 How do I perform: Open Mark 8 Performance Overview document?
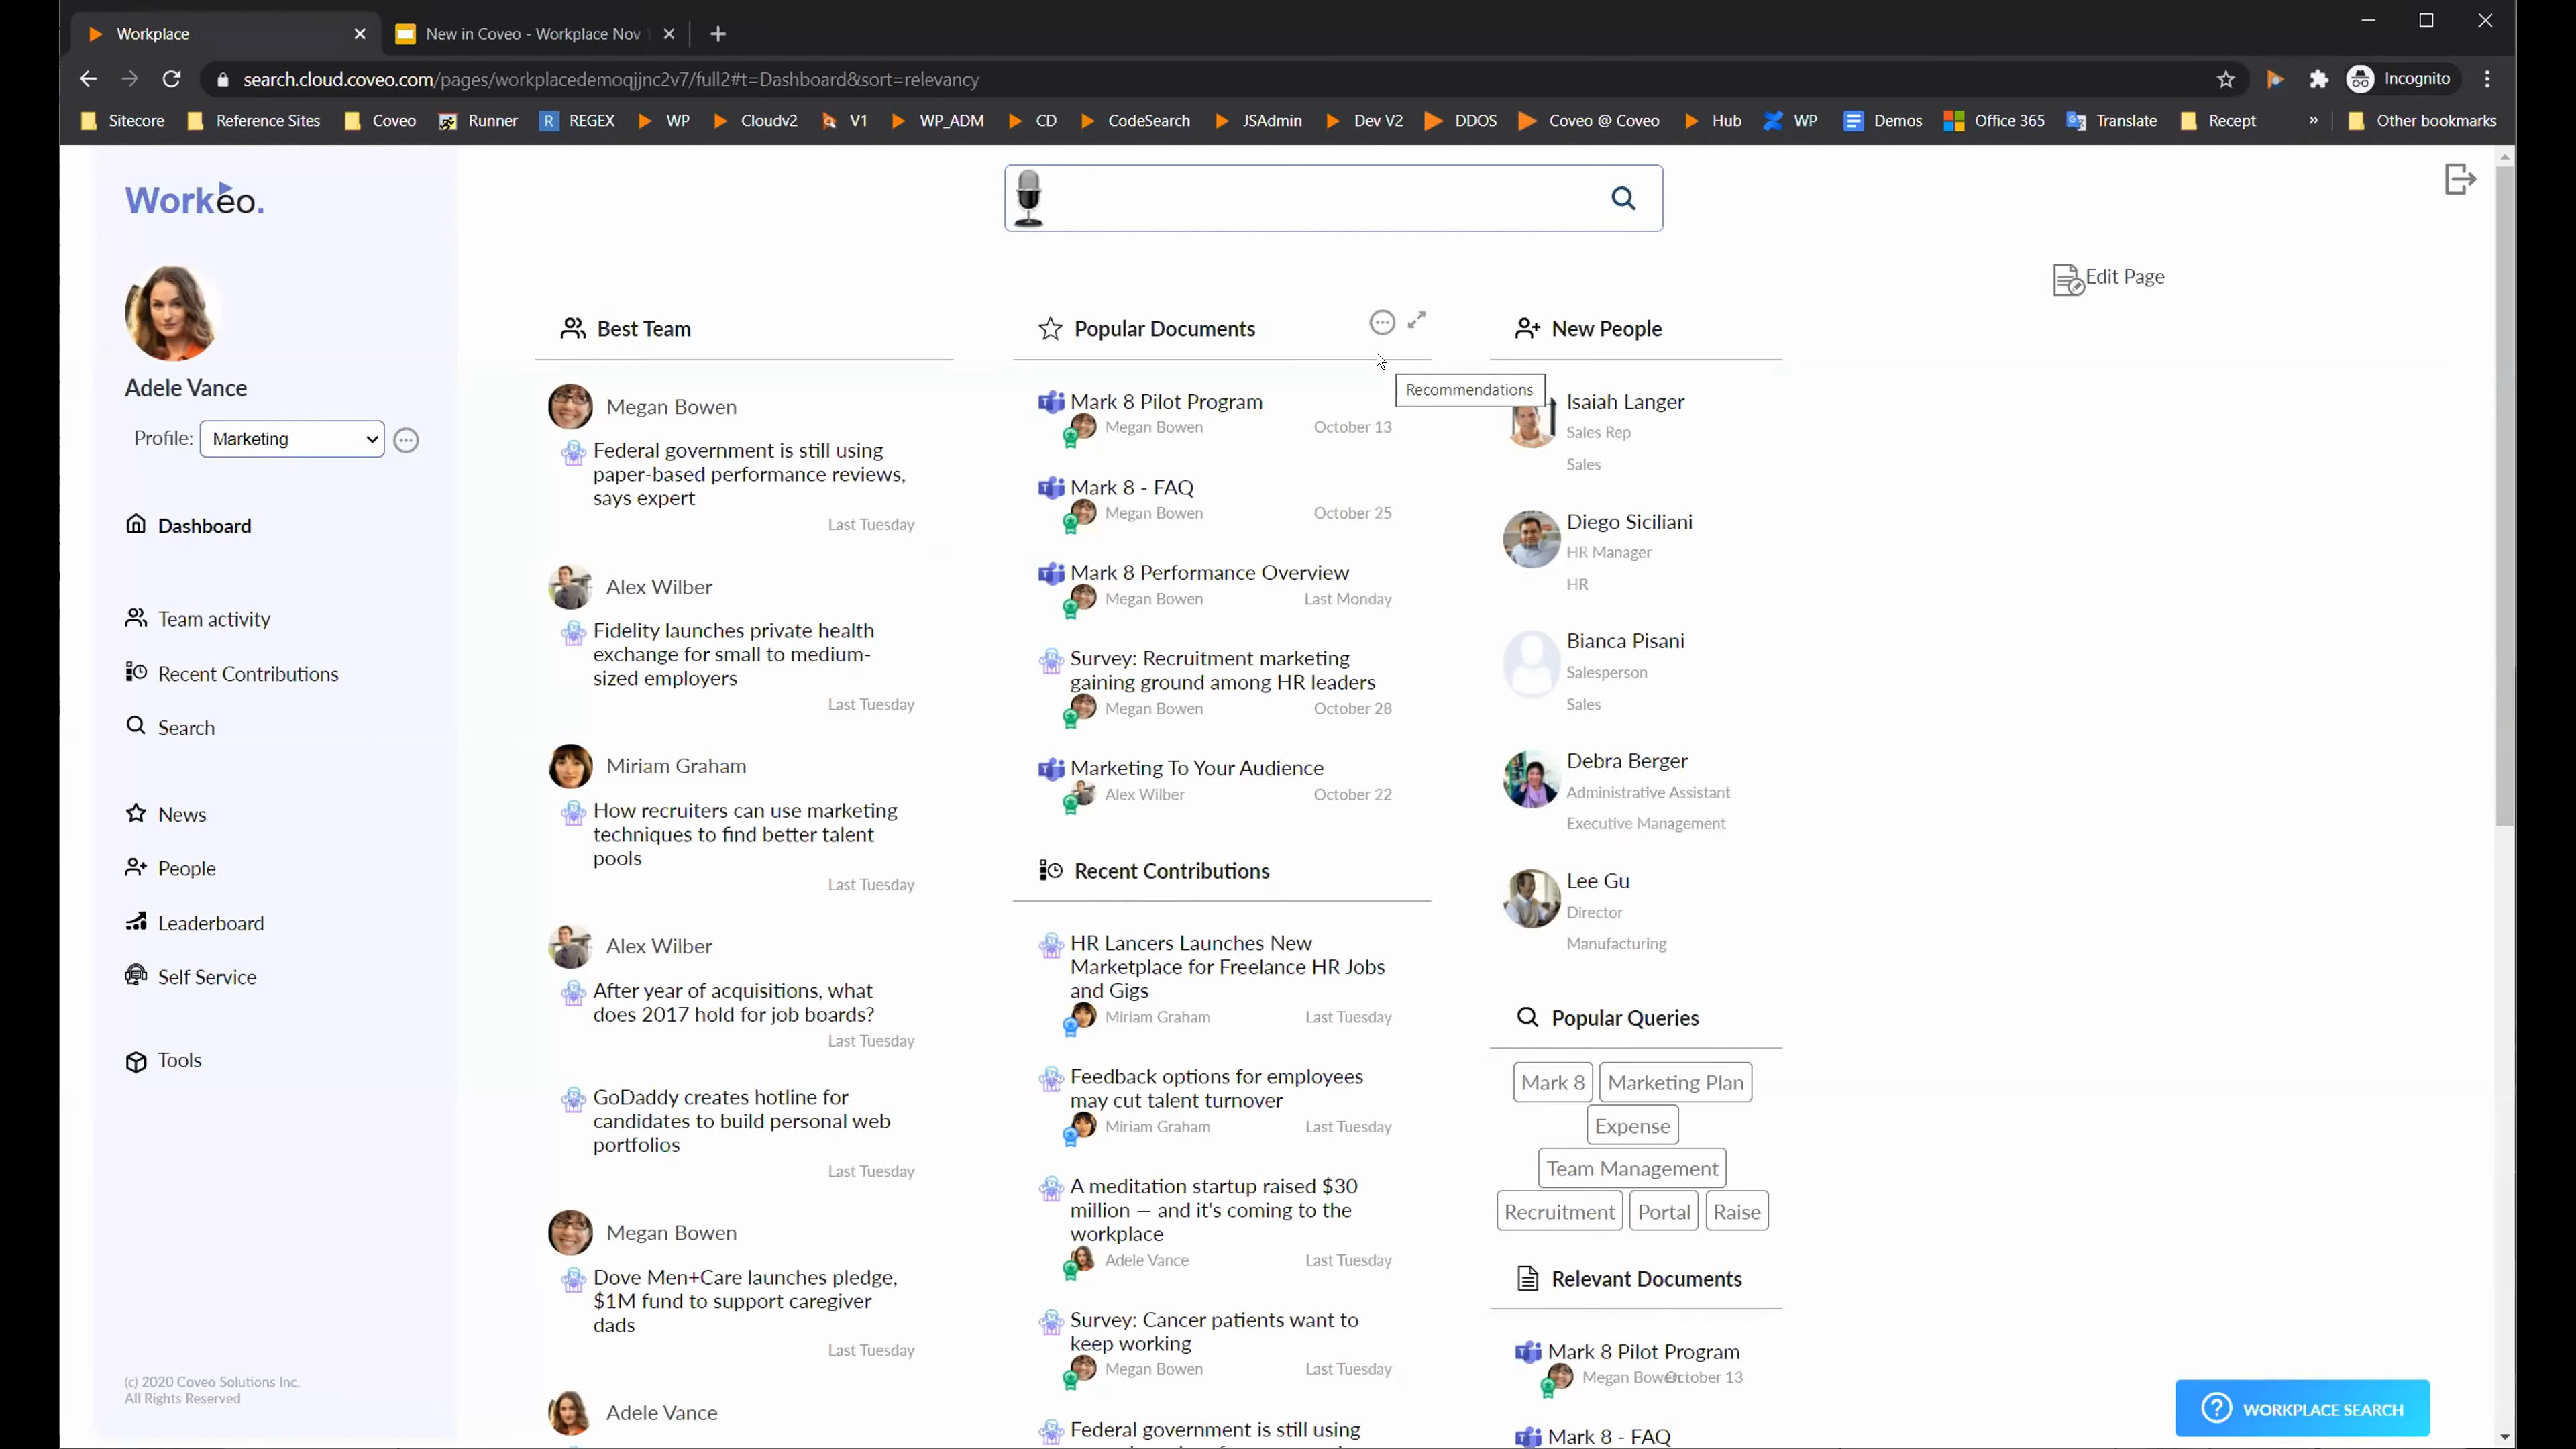1209,572
